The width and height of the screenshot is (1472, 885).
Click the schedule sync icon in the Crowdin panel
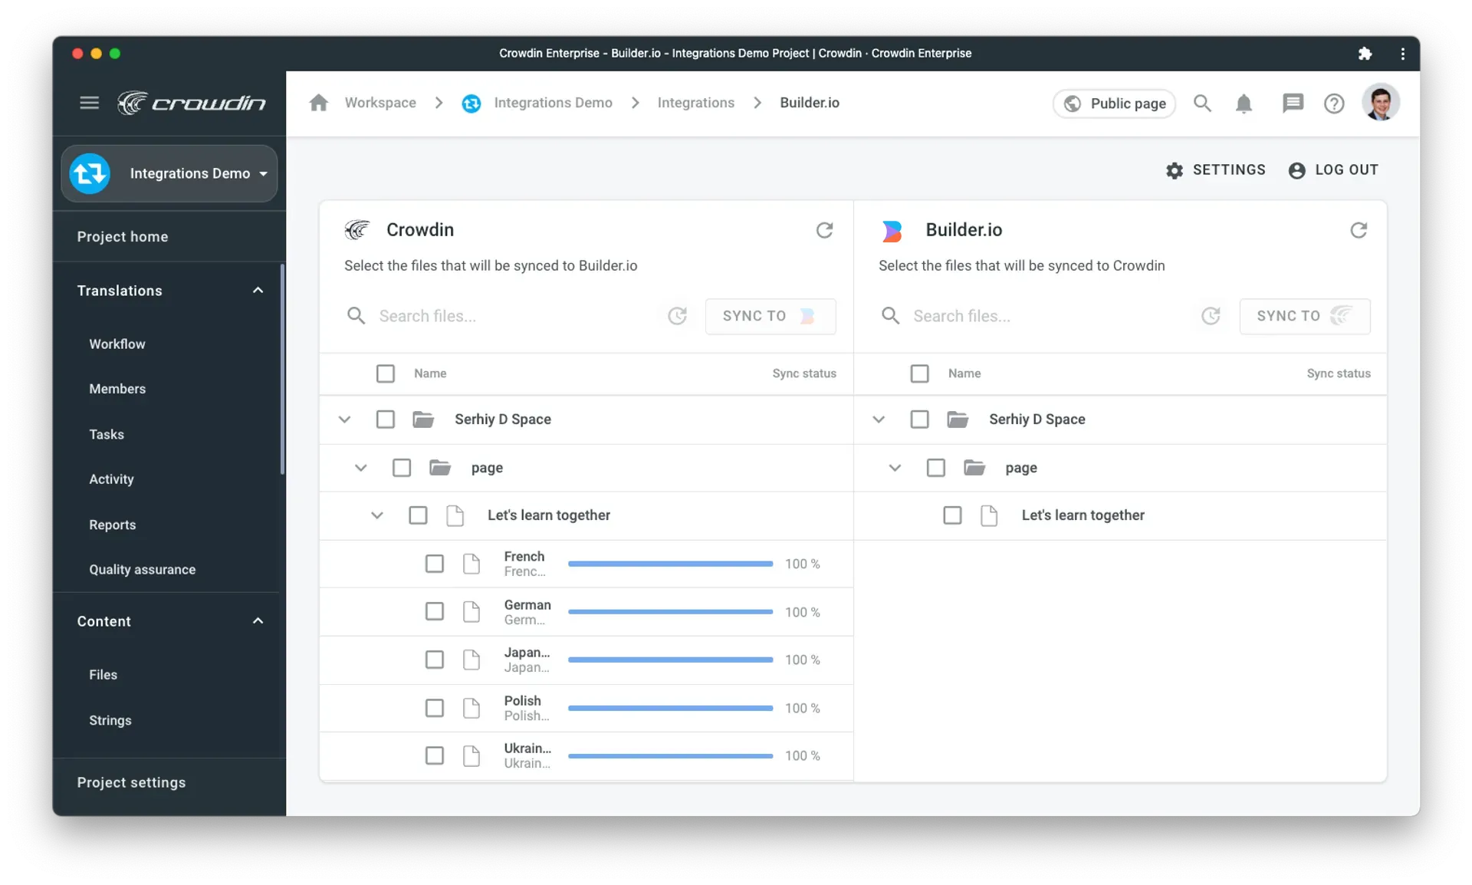click(677, 316)
